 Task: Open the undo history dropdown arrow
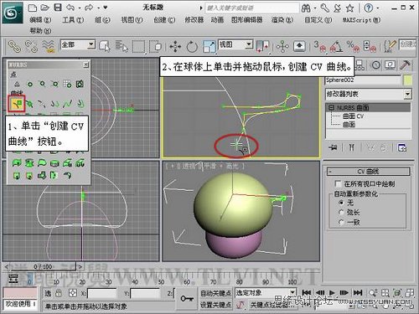pos(80,8)
